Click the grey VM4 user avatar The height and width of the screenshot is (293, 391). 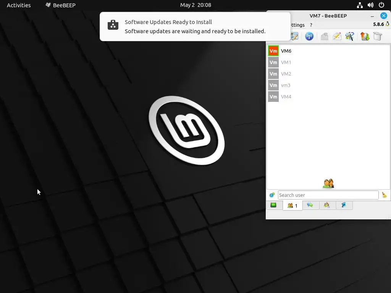273,97
